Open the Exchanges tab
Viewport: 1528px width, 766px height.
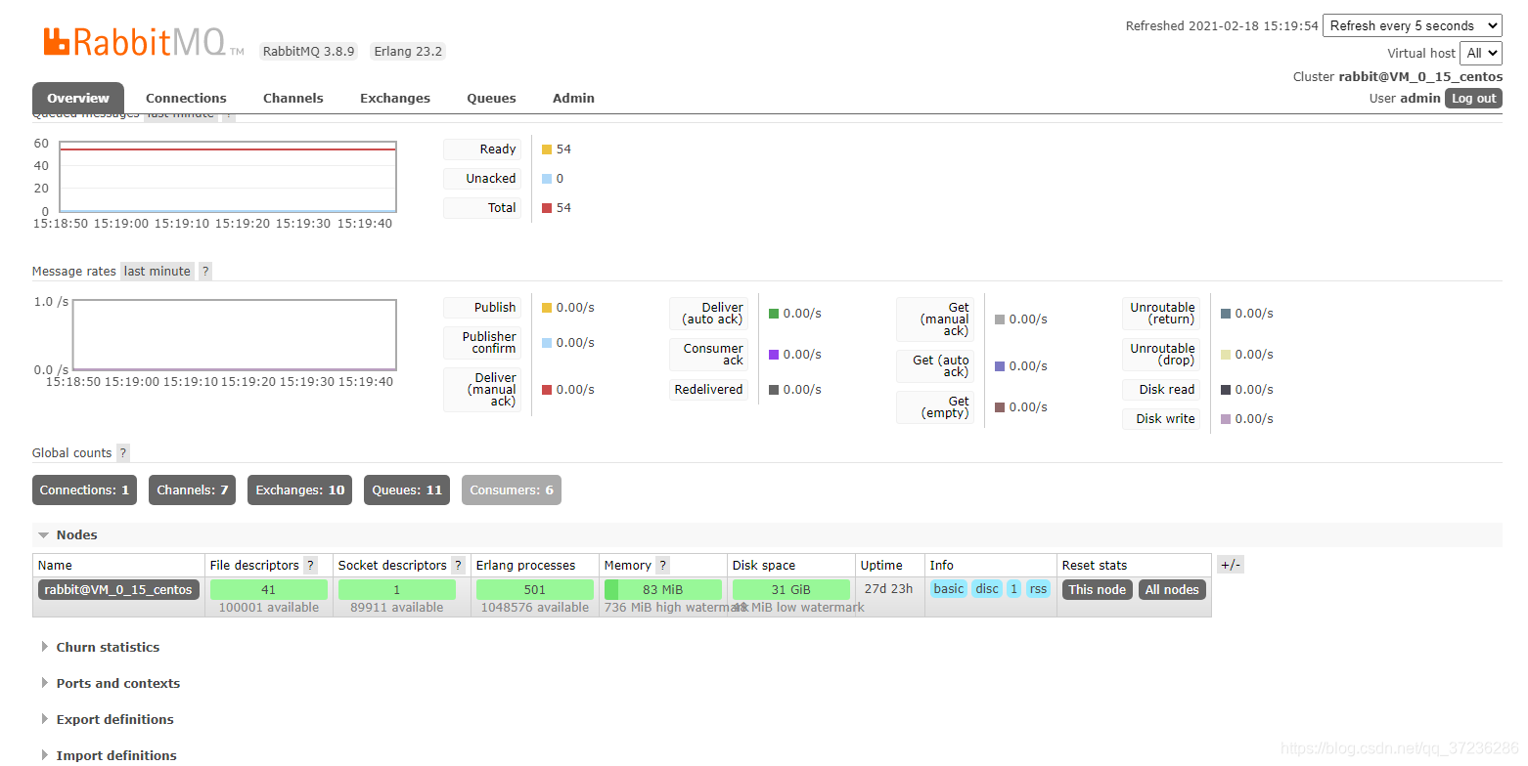(x=395, y=99)
